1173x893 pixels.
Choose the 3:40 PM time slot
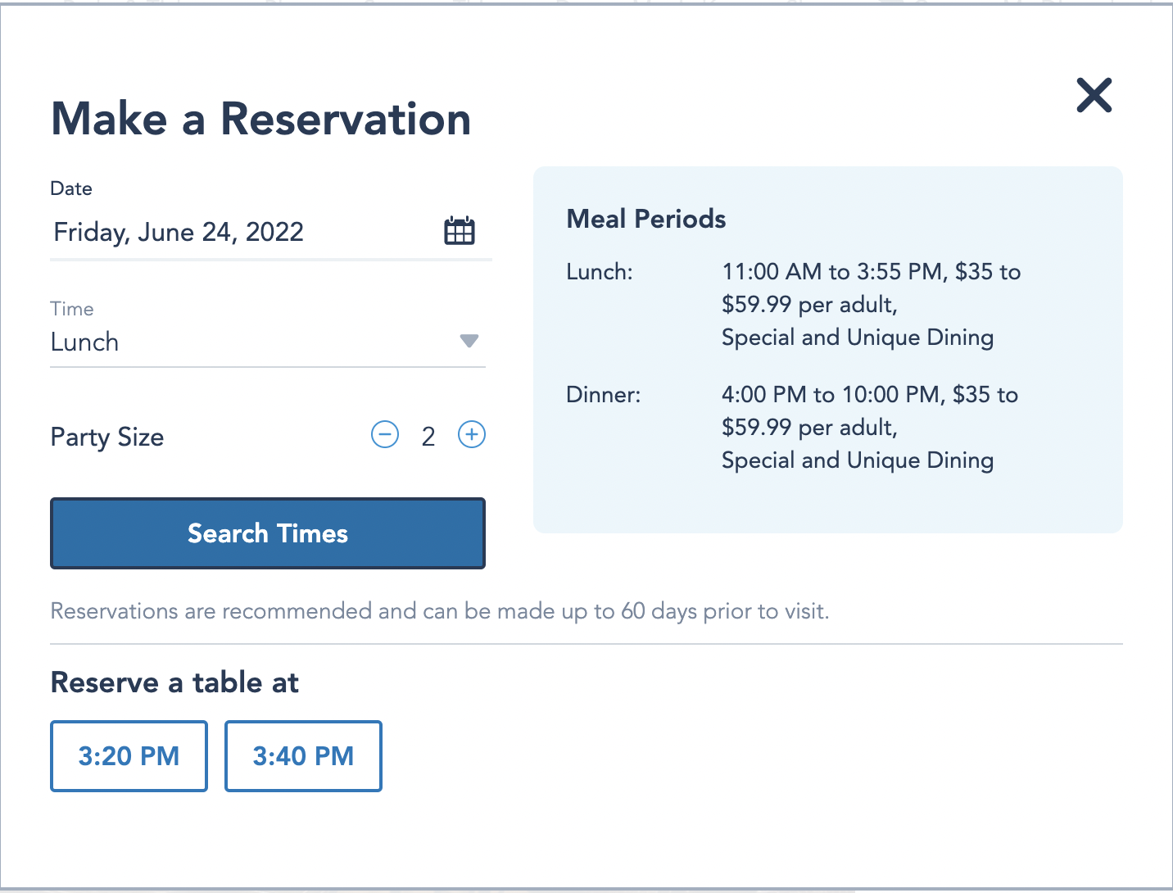(303, 755)
